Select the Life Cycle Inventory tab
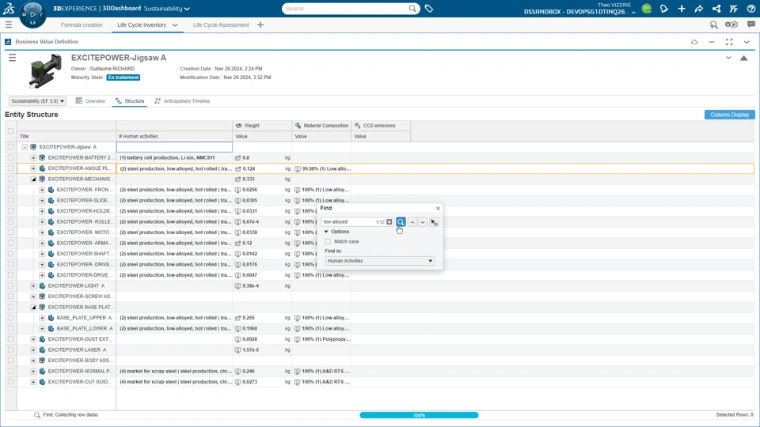760x427 pixels. [142, 25]
